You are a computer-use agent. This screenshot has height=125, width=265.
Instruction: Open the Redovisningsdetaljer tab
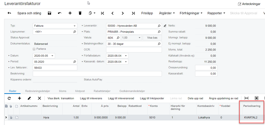pyautogui.click(x=37, y=91)
